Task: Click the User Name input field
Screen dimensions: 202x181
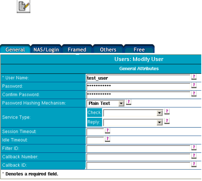Action: coord(138,78)
